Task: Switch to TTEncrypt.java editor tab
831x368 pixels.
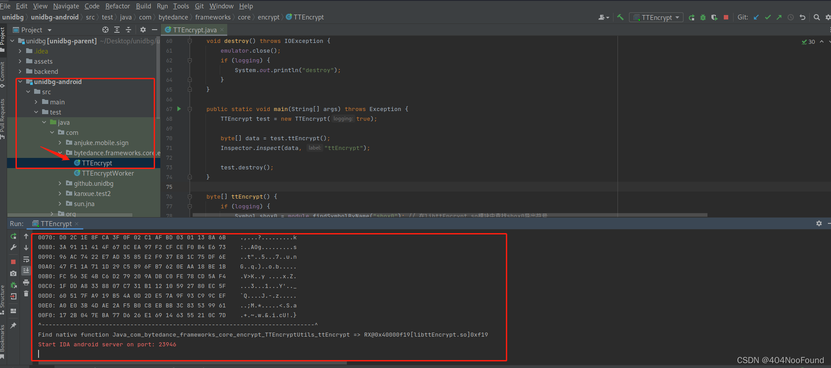Action: click(194, 30)
